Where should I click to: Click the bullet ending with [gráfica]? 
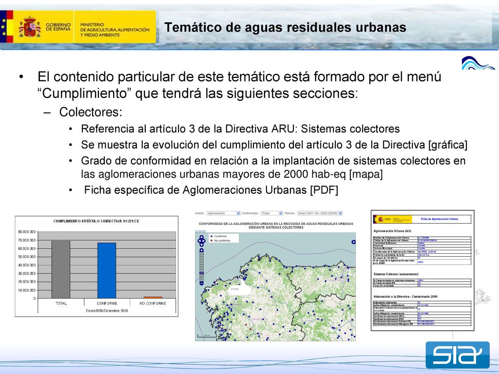click(274, 145)
